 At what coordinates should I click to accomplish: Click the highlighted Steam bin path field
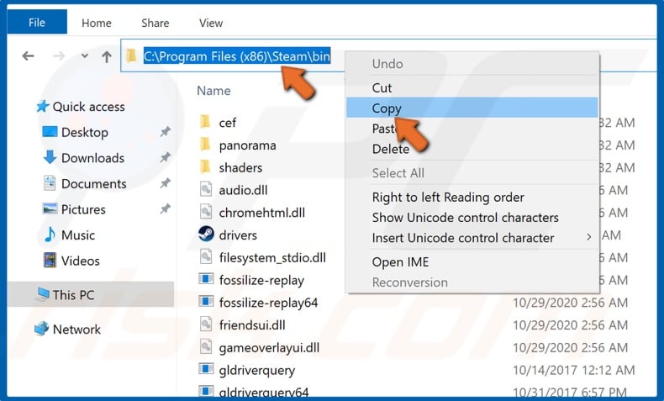[237, 56]
